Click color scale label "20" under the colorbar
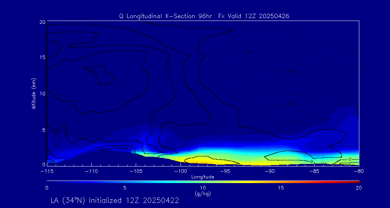The height and width of the screenshot is (208, 390). click(359, 188)
